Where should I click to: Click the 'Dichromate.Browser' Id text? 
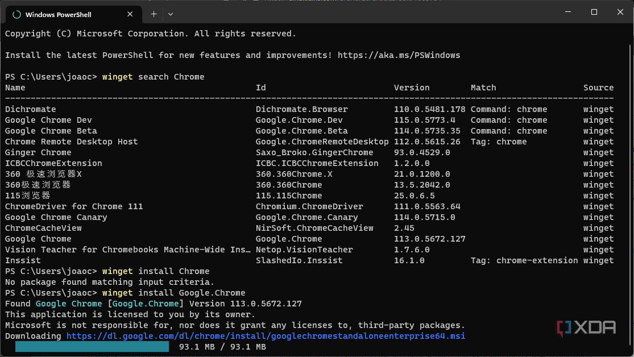click(x=301, y=109)
